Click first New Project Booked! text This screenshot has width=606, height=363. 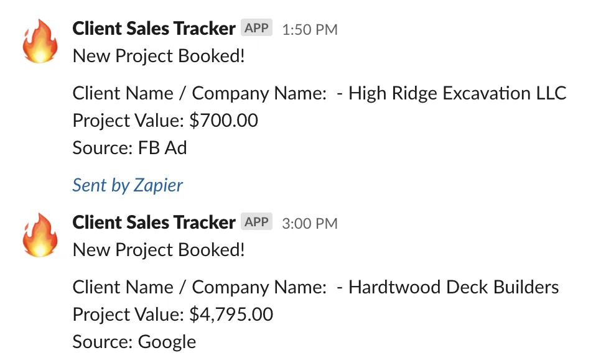tap(159, 56)
